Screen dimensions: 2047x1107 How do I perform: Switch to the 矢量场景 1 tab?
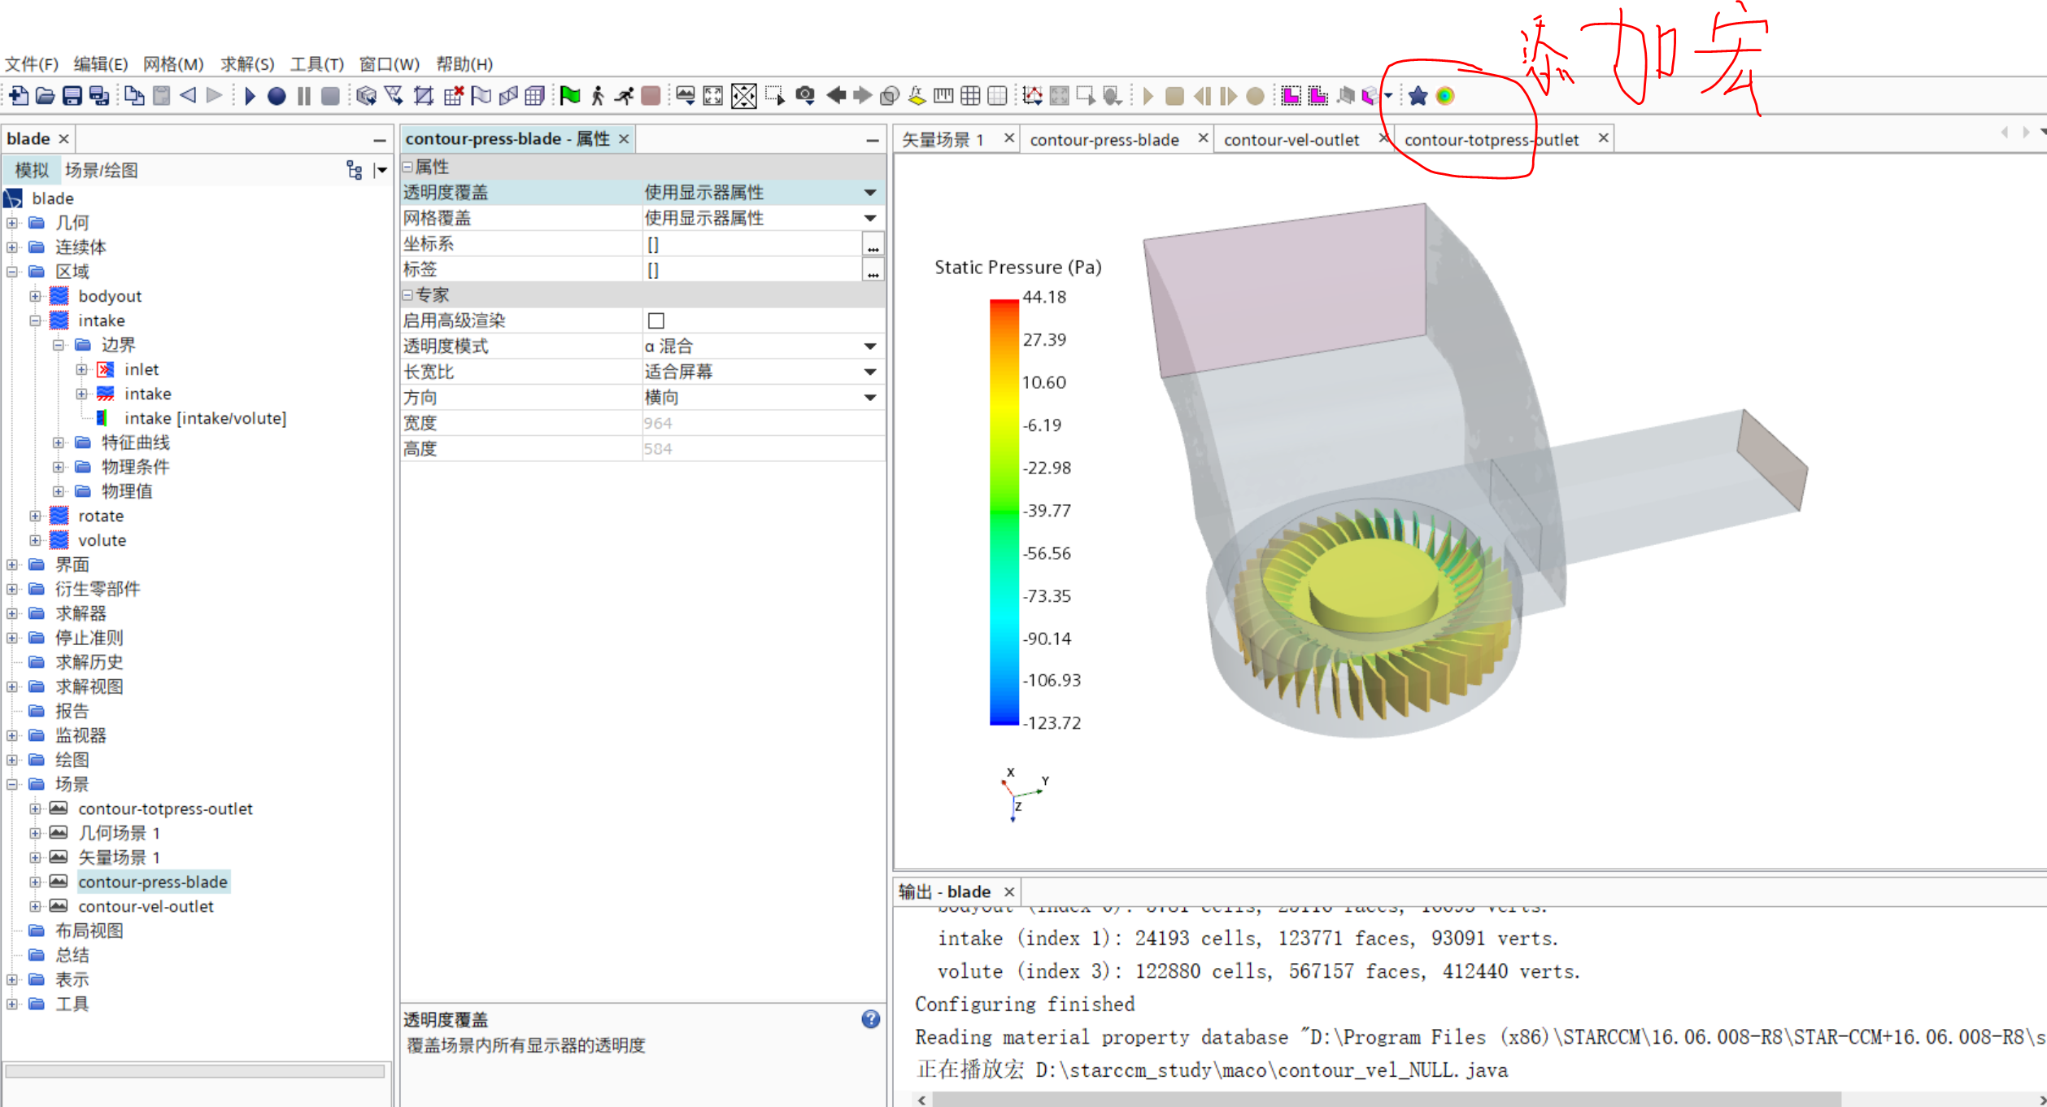[943, 140]
